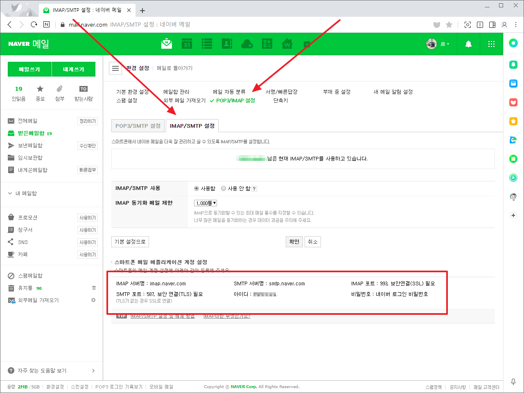Open 기본 환경 설정 menu
Image resolution: width=524 pixels, height=393 pixels.
(133, 92)
